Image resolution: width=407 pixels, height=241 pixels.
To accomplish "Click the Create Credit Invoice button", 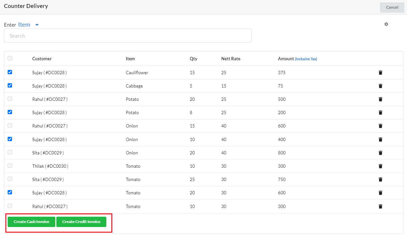I will click(x=81, y=222).
